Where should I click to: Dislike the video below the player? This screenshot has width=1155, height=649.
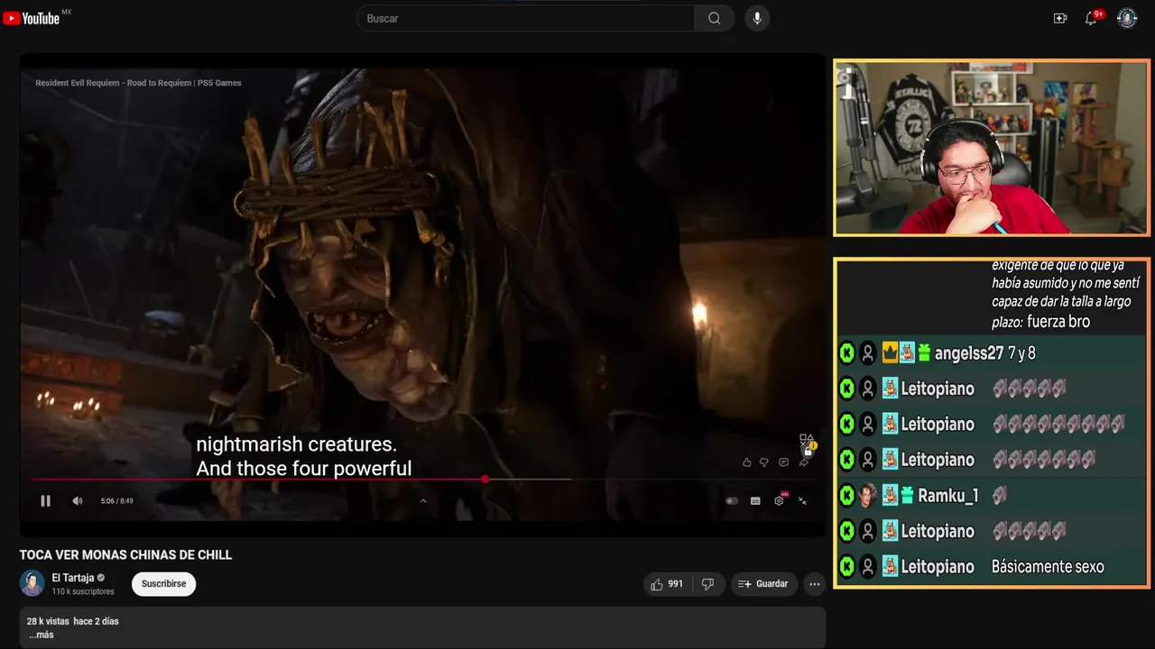point(708,584)
